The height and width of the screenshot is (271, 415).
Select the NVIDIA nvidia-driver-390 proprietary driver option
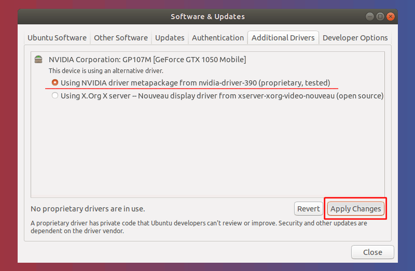[x=55, y=82]
